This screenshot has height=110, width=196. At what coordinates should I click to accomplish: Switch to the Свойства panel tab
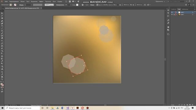pyautogui.click(x=174, y=9)
